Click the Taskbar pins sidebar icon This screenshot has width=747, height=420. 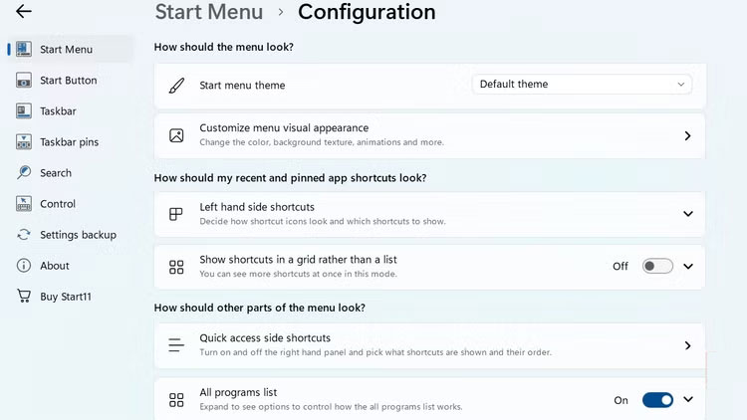coord(23,141)
